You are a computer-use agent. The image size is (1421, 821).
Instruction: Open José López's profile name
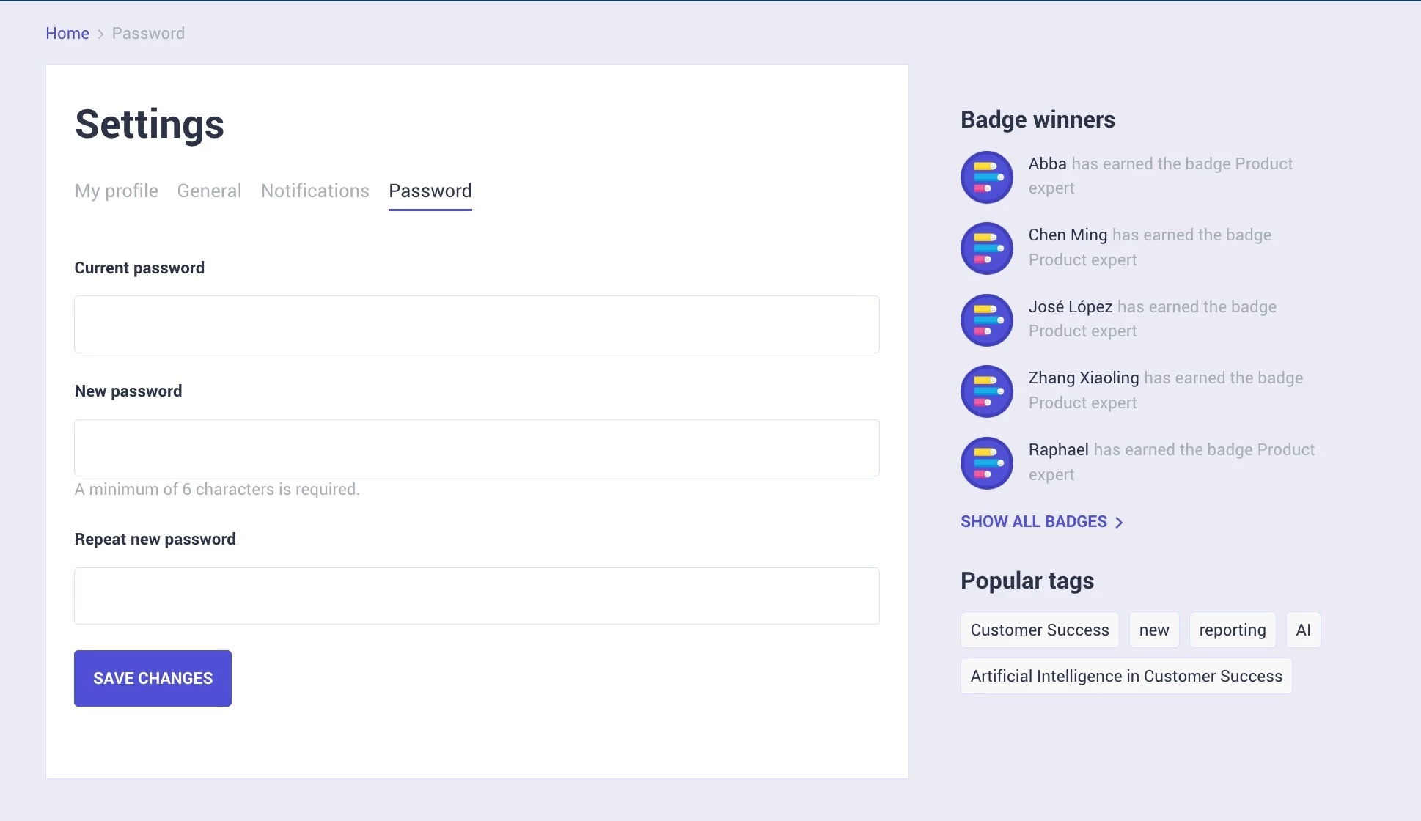(x=1071, y=306)
